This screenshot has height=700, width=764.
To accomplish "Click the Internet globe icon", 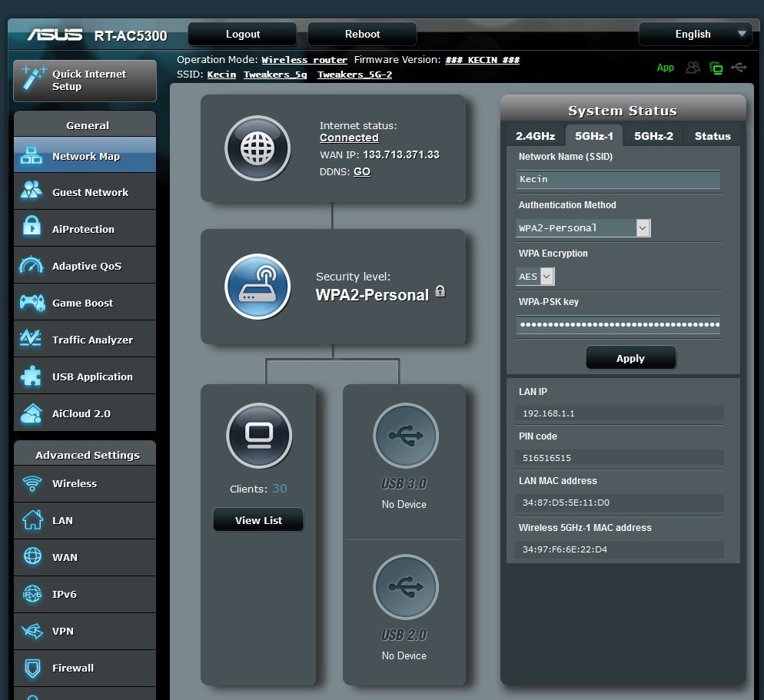I will 257,148.
